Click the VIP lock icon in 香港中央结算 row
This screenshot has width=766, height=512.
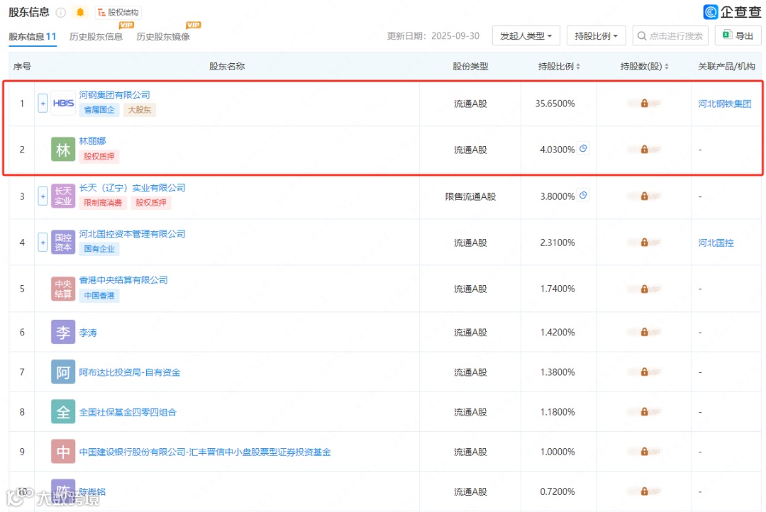644,289
